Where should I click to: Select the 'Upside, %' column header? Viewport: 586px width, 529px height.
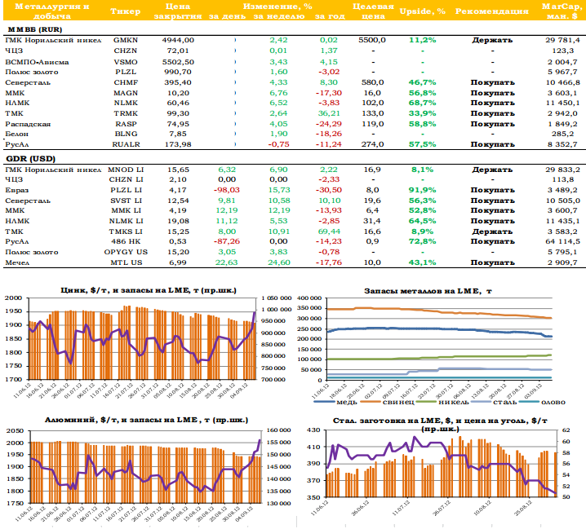tap(422, 11)
